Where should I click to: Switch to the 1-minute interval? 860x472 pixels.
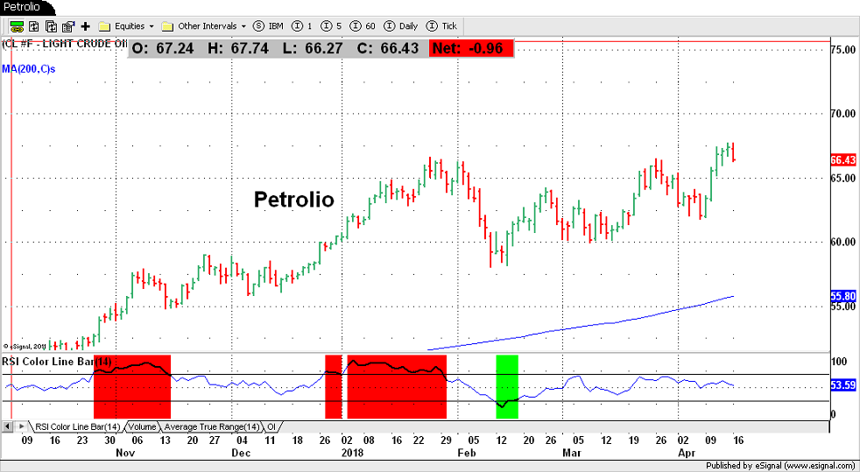tap(301, 25)
